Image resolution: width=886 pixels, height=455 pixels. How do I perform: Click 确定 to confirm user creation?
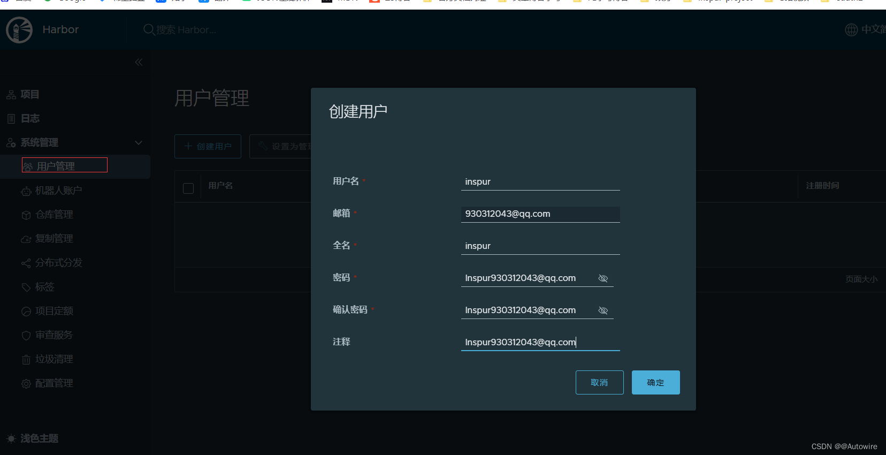(656, 382)
